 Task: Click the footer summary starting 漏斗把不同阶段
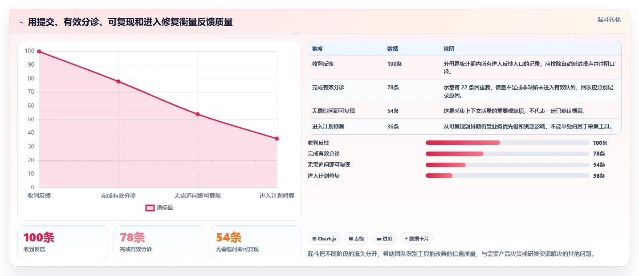click(x=451, y=254)
